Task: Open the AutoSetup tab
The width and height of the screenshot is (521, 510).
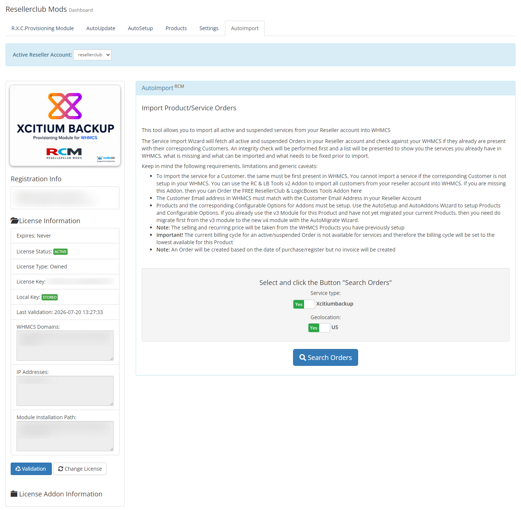Action: 140,28
